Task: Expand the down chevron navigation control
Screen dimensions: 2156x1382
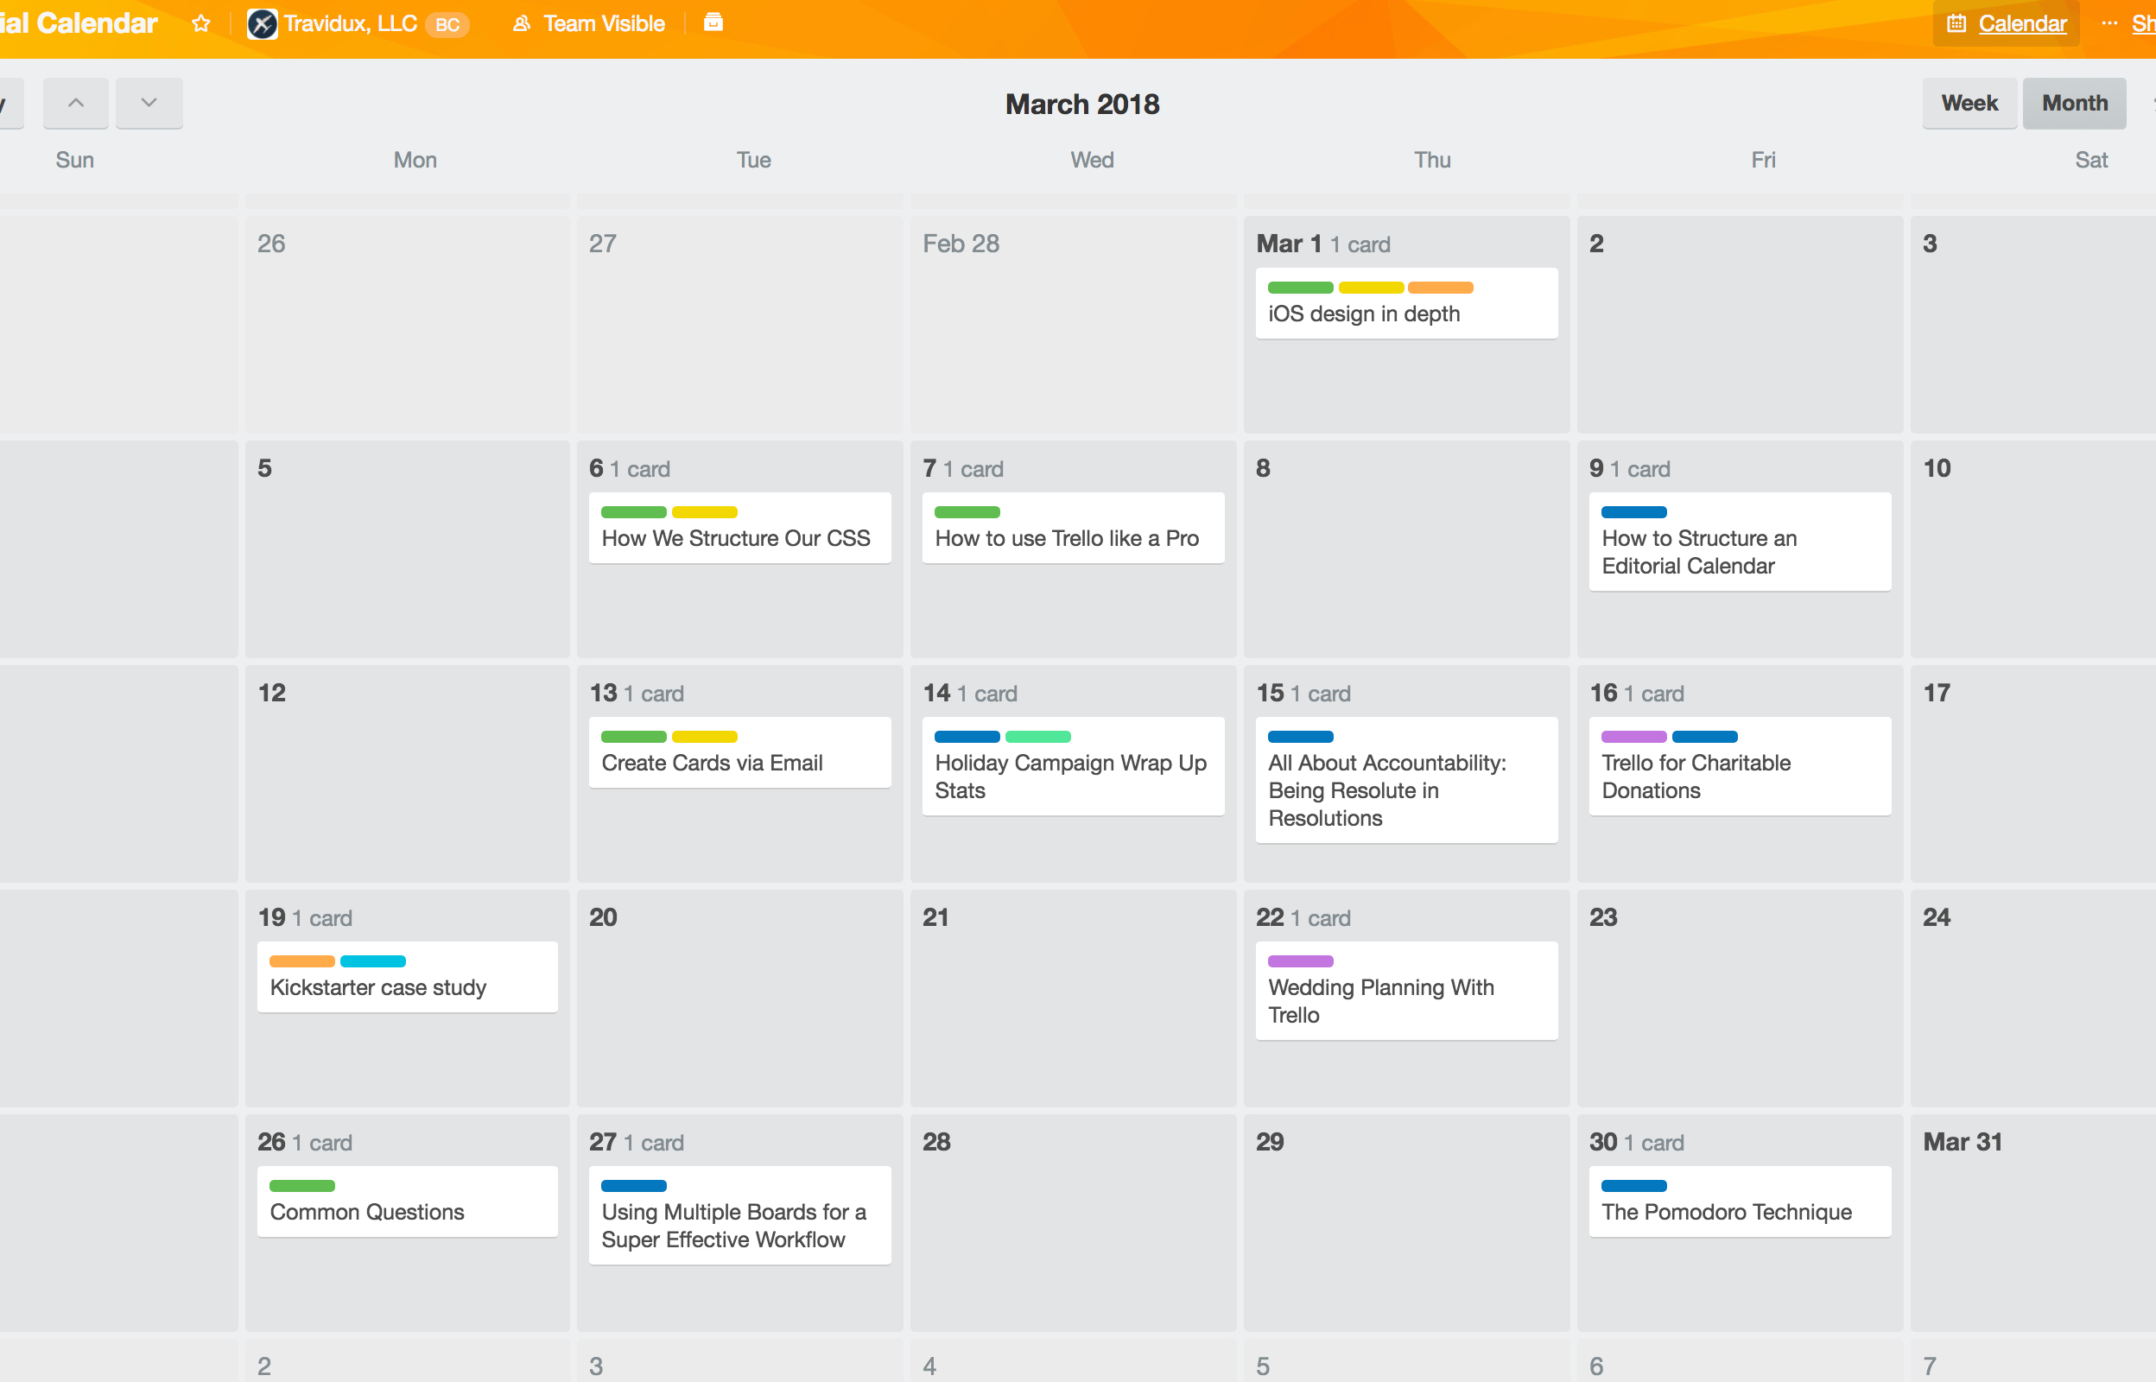Action: pos(148,102)
